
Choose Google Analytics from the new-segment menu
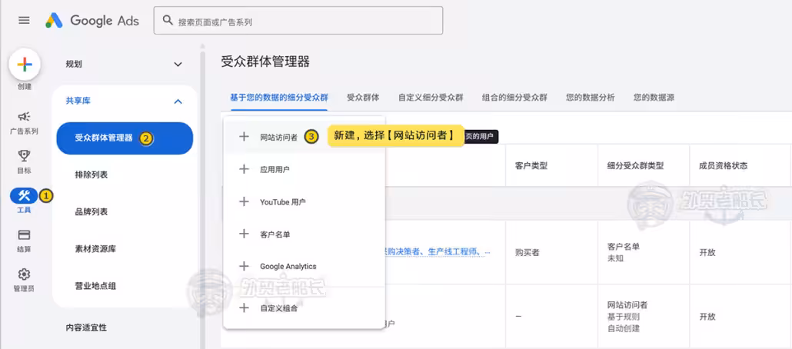288,266
